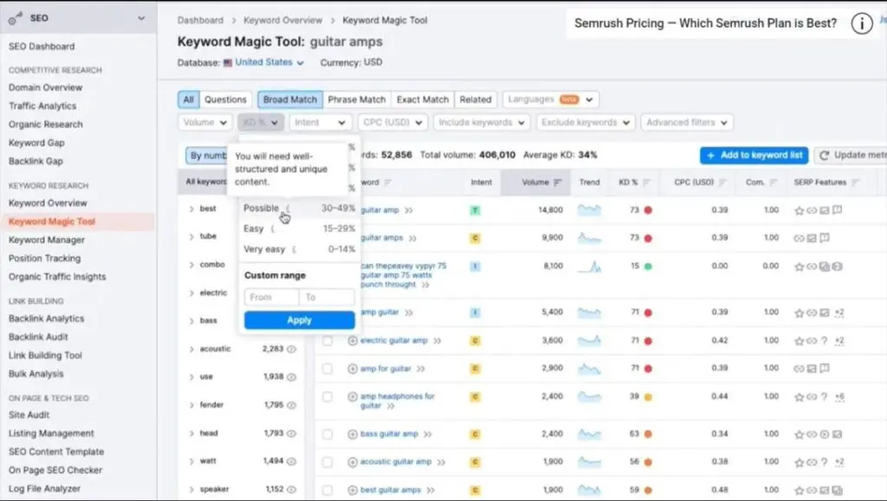This screenshot has width=887, height=501.
Task: Click the refresh icon on Update metrics
Action: [x=825, y=155]
